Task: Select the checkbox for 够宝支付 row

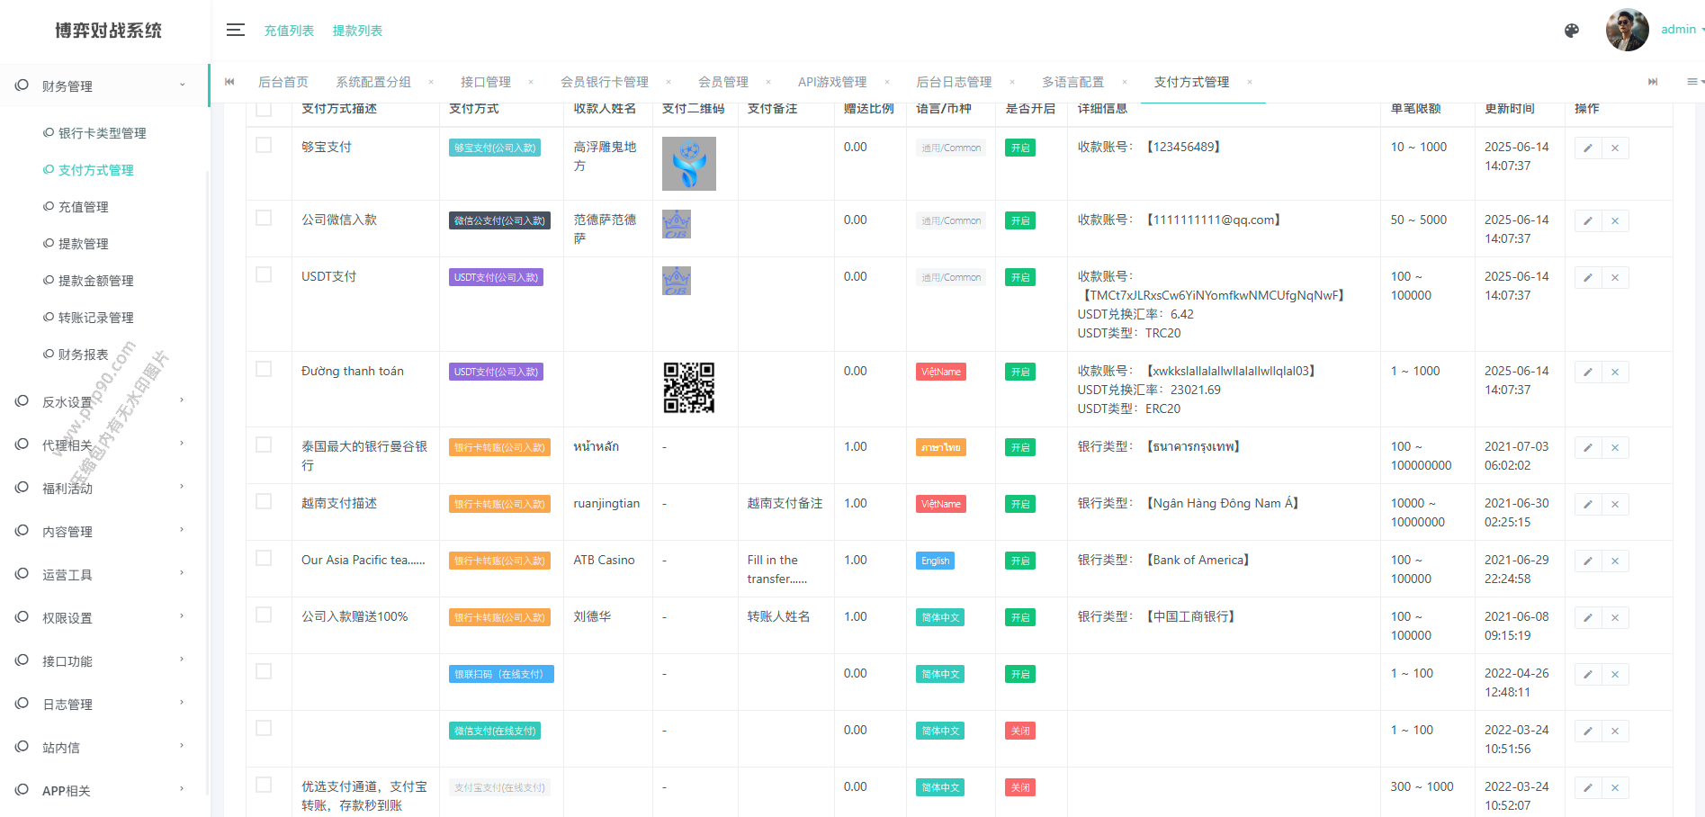Action: pos(264,145)
